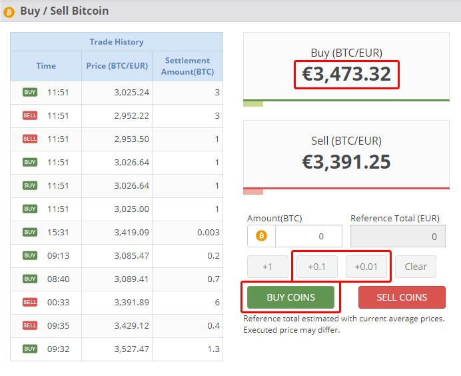Click the BUY badge on the 3,025.24 row
The image size is (461, 376).
30,92
